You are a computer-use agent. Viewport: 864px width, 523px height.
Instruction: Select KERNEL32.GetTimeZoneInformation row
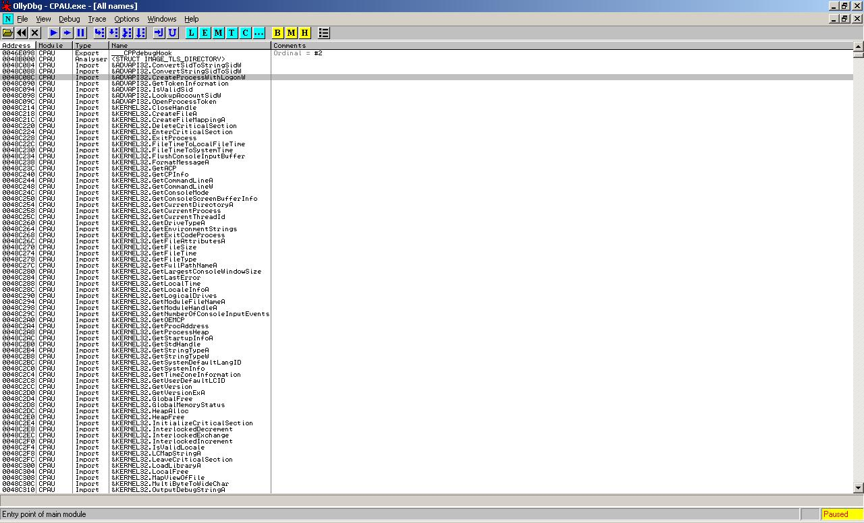pos(427,375)
